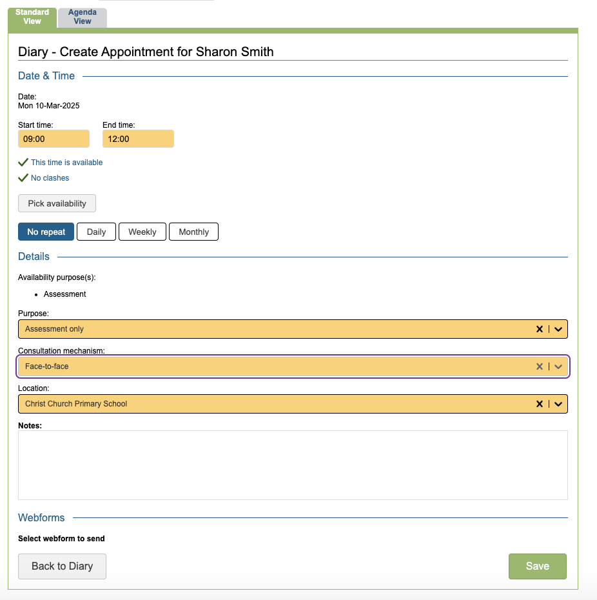Viewport: 597px width, 600px height.
Task: Choose the Monthly repeat option
Action: click(x=193, y=232)
